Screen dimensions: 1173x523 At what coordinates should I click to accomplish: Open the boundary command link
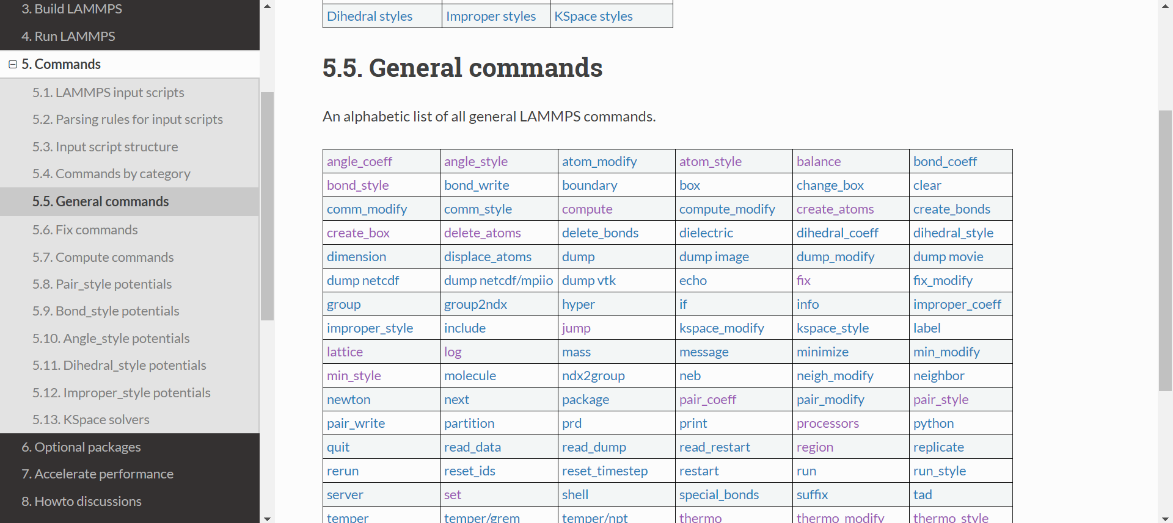590,186
